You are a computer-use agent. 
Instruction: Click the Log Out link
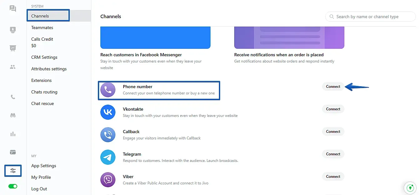point(39,189)
